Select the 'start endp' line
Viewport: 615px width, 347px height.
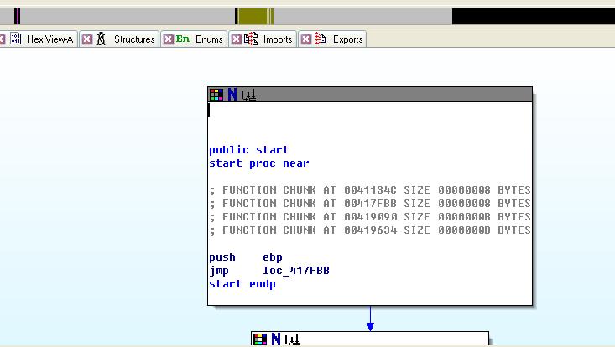point(242,284)
